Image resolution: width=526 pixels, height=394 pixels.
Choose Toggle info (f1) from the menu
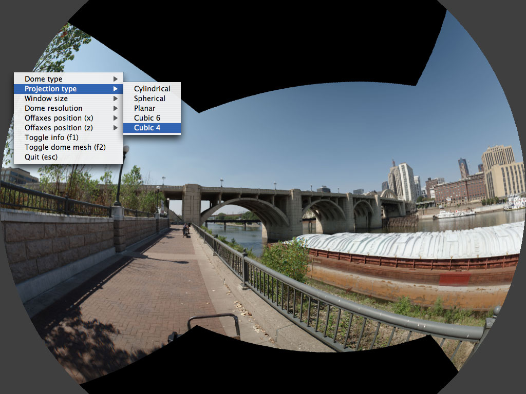(68, 137)
